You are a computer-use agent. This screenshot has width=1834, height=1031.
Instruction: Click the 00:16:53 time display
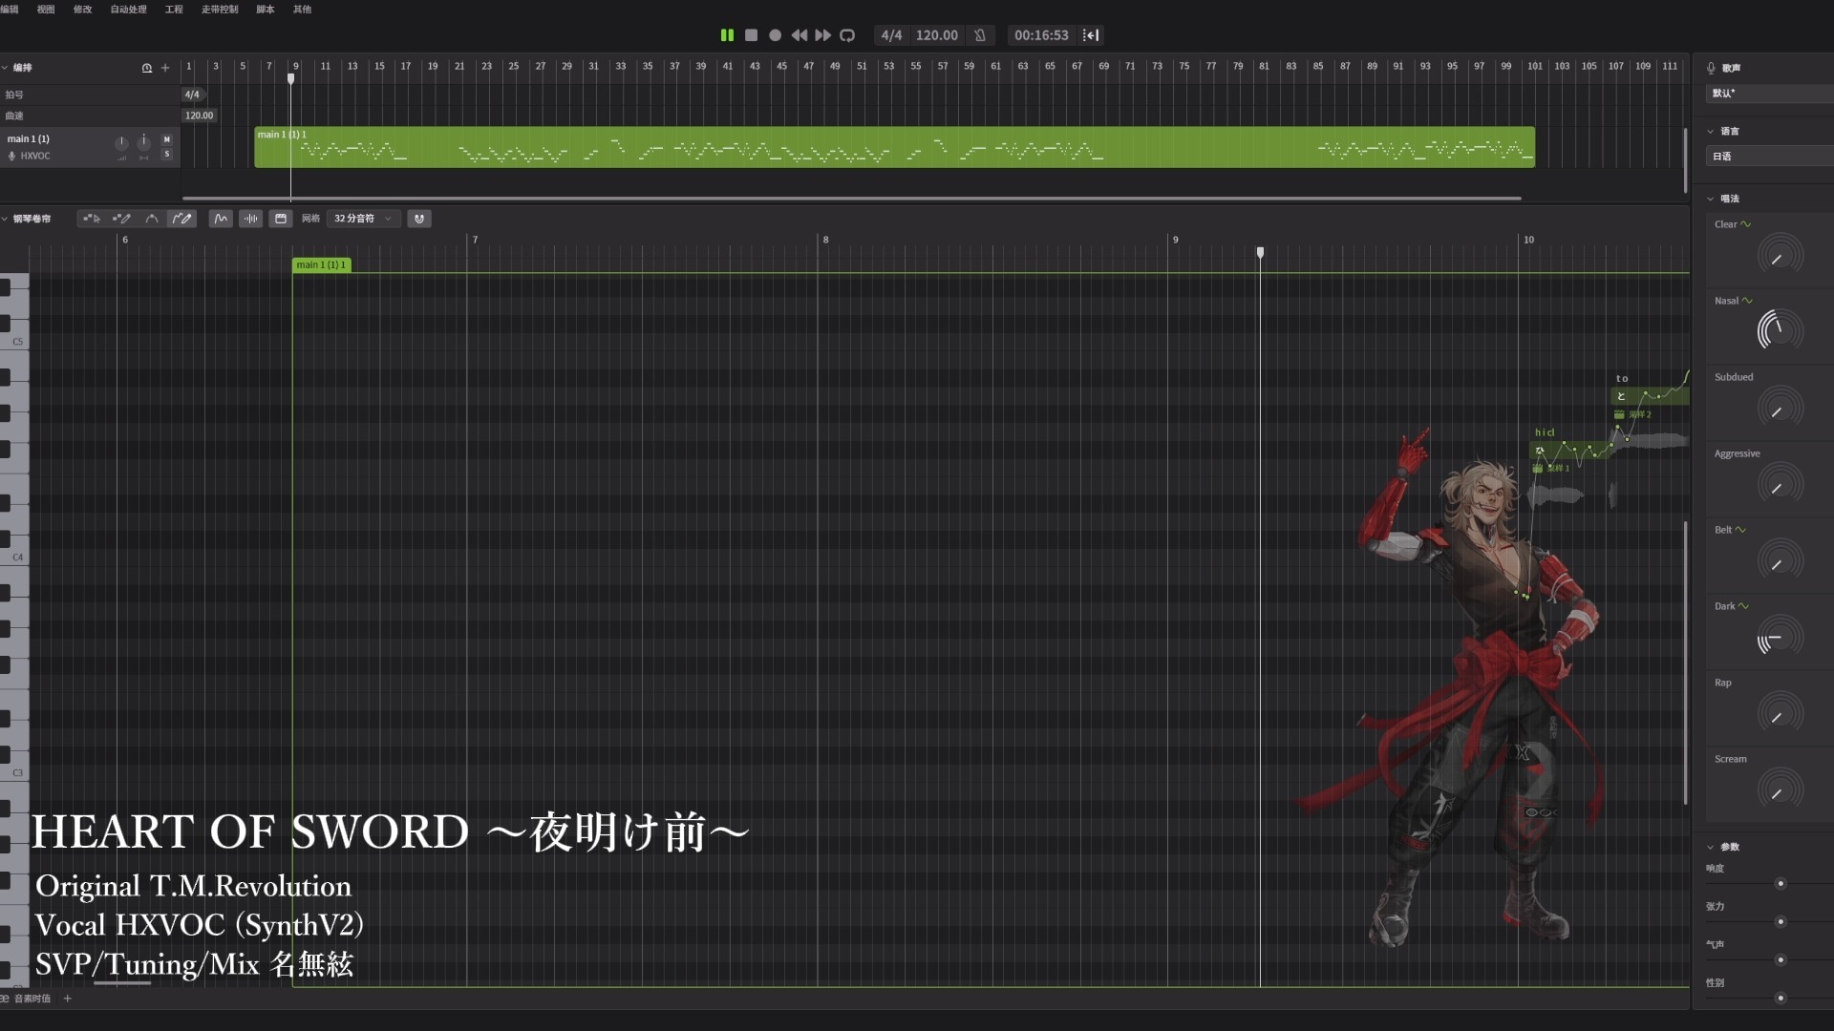[x=1041, y=35]
